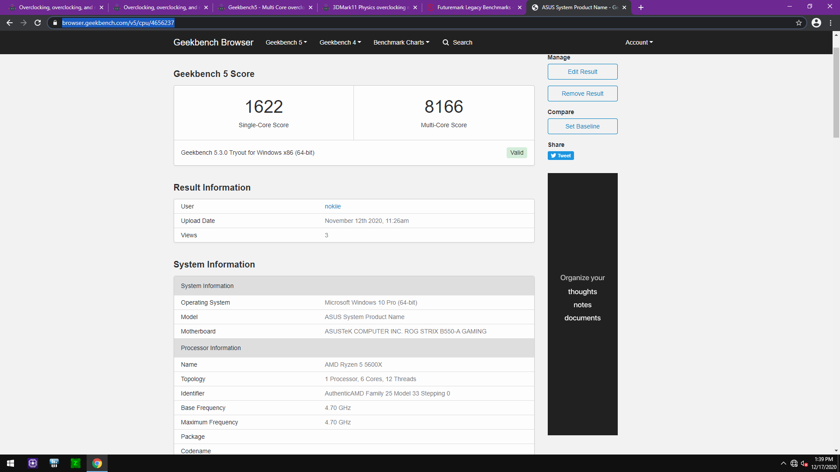Click the Processor Information section header
This screenshot has height=472, width=840.
(x=354, y=348)
